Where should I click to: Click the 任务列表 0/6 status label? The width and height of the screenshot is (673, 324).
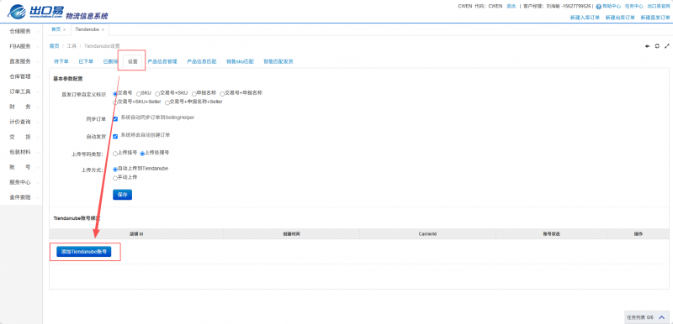coord(640,317)
